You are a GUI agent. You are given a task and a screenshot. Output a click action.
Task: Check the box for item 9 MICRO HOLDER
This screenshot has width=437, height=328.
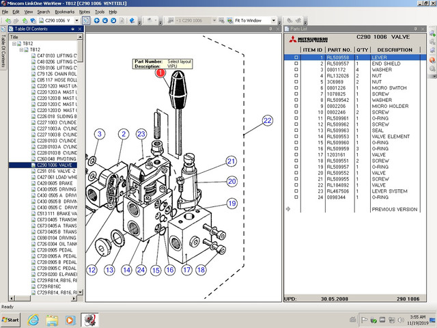(296, 106)
